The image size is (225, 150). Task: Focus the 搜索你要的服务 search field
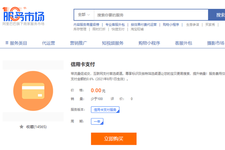[150, 15]
